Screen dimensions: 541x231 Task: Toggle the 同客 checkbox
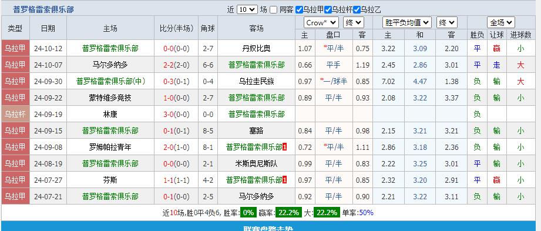[x=273, y=9]
